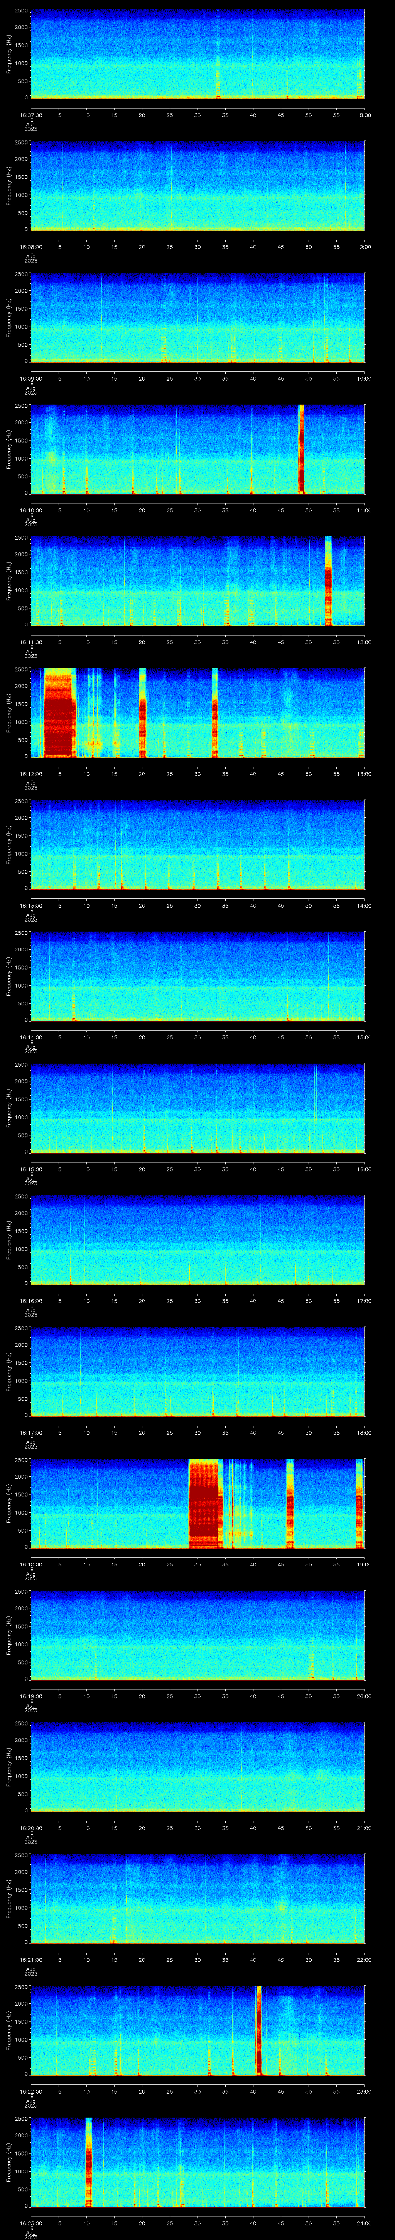395x2240 pixels.
Task: Select the spectrogram panel starting at 16:09:00
Action: (x=197, y=317)
